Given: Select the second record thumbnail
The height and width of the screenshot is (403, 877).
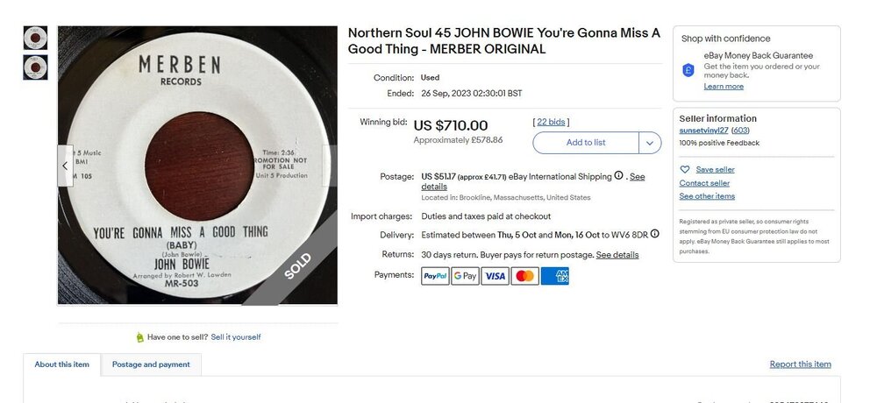Looking at the screenshot, I should (x=35, y=67).
